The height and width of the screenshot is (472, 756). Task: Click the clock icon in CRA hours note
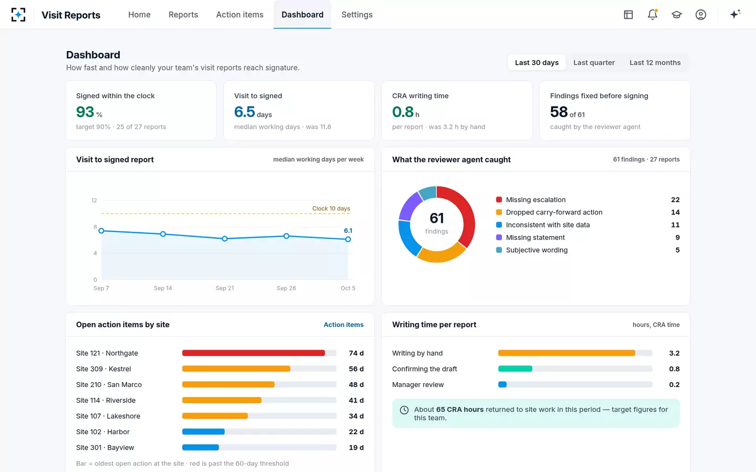404,410
